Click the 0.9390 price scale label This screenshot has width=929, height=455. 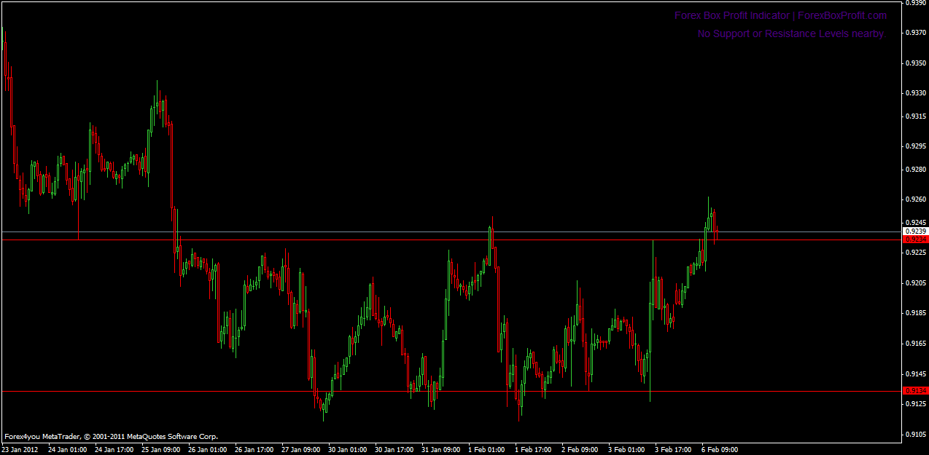coord(916,3)
